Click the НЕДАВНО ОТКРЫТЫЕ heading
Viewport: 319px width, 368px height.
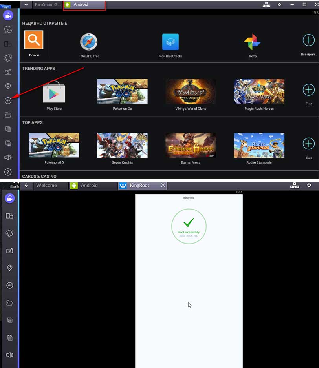point(45,23)
